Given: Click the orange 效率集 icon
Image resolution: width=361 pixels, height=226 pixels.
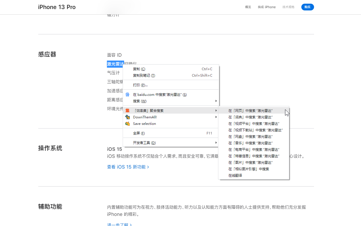Looking at the screenshot, I should tap(127, 111).
